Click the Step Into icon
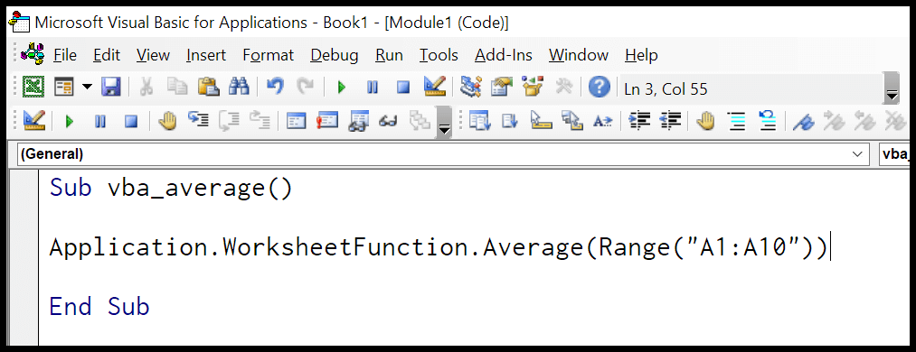This screenshot has width=916, height=352. [x=198, y=121]
